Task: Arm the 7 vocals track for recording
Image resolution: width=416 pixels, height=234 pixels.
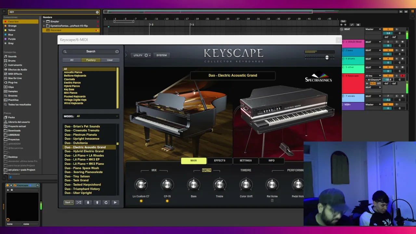Action: click(402, 96)
